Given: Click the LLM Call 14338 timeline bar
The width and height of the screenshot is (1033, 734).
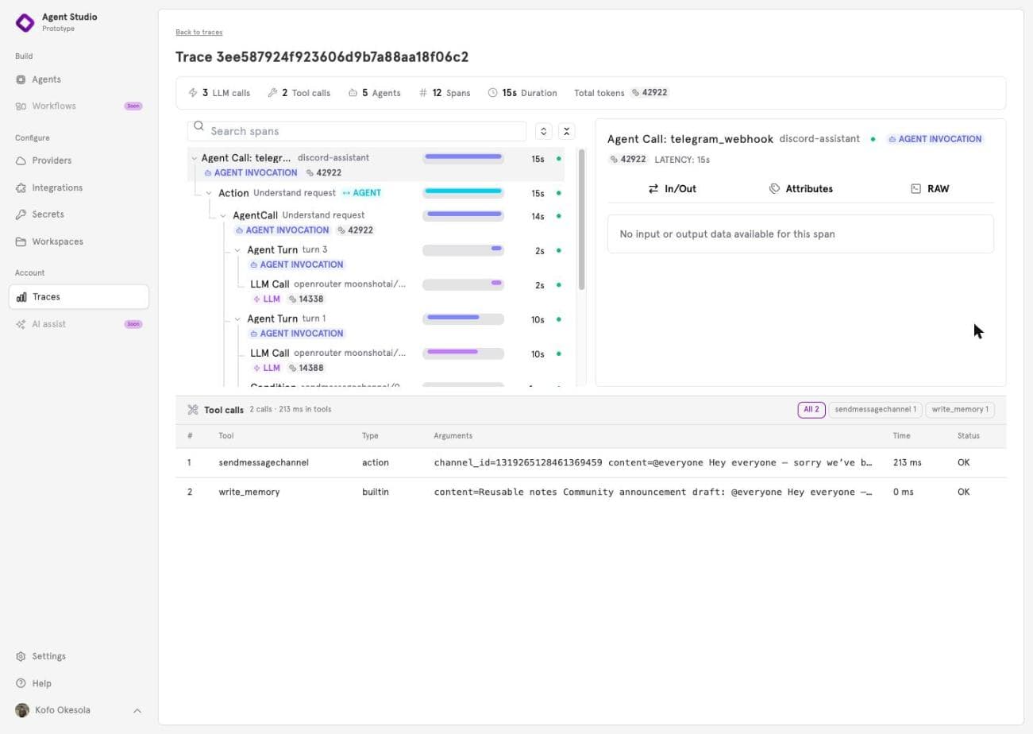Looking at the screenshot, I should 463,284.
